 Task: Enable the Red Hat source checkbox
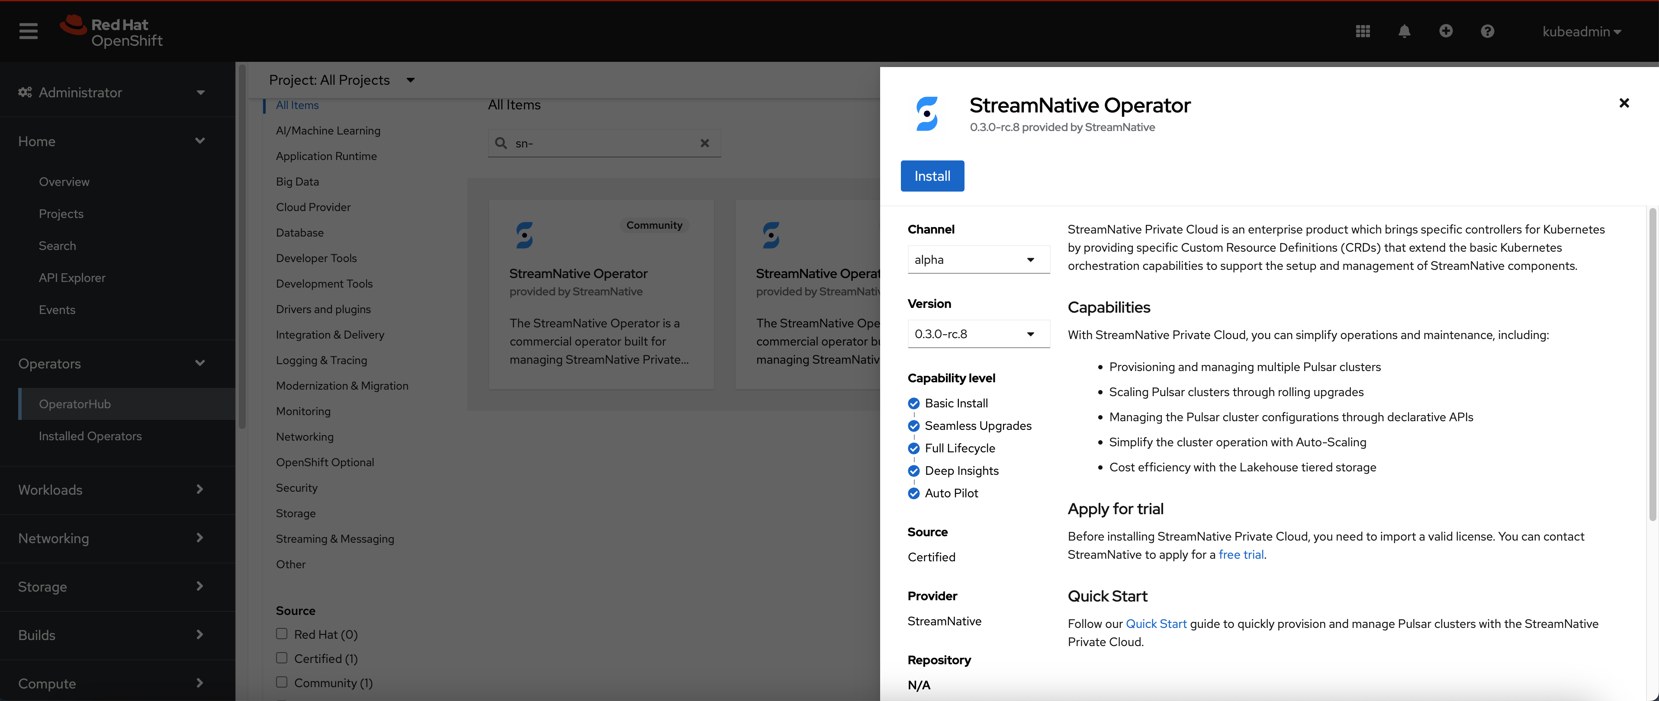281,634
